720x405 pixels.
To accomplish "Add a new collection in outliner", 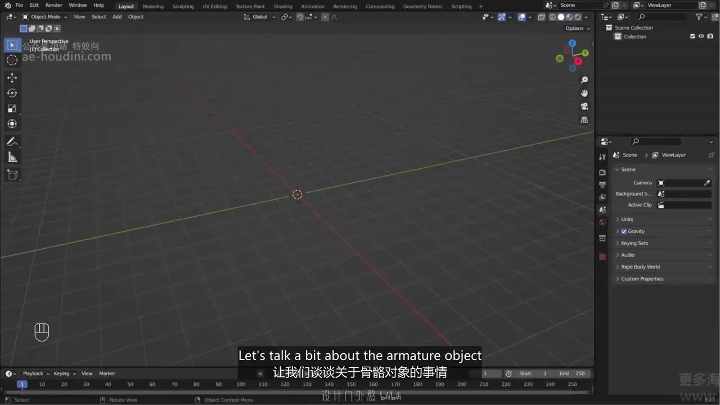I will coord(716,17).
